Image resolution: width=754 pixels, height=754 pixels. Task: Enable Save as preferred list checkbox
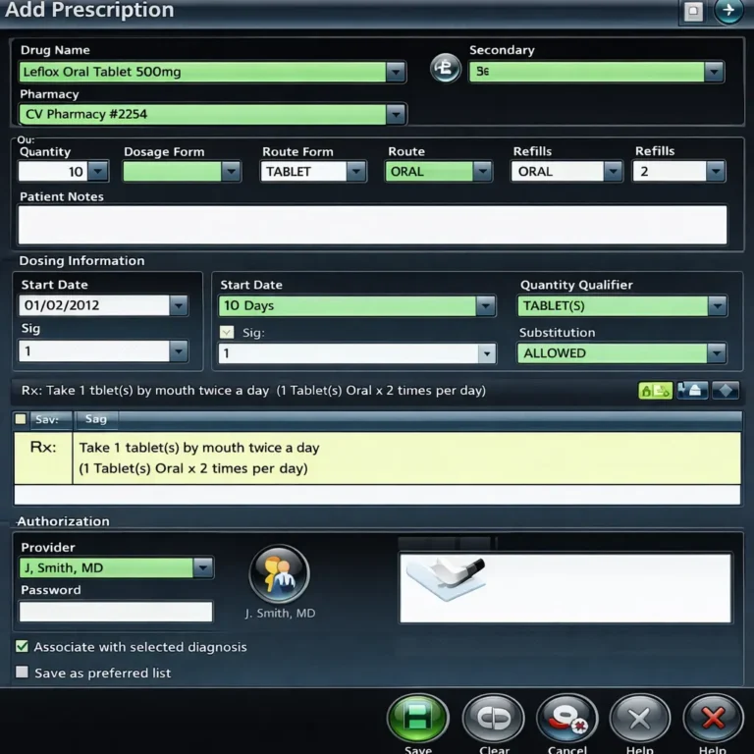[x=22, y=672]
